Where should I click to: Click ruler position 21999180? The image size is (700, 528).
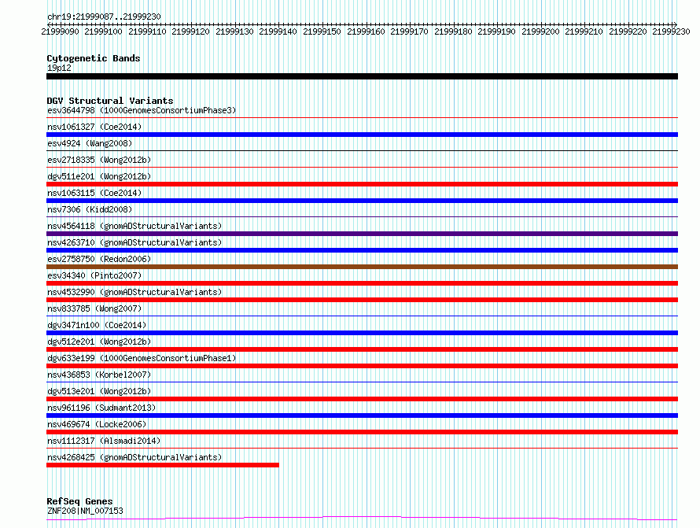point(453,31)
